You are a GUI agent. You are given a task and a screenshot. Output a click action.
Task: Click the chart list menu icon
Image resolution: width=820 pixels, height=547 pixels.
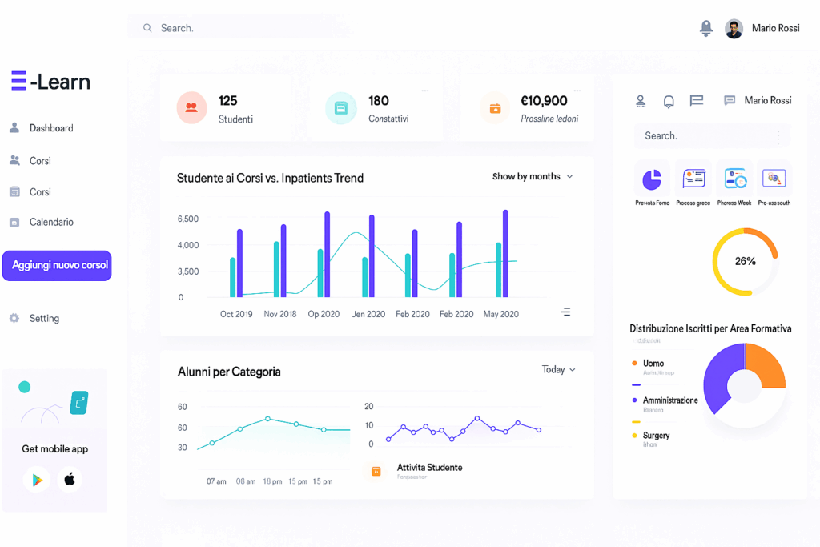tap(565, 312)
